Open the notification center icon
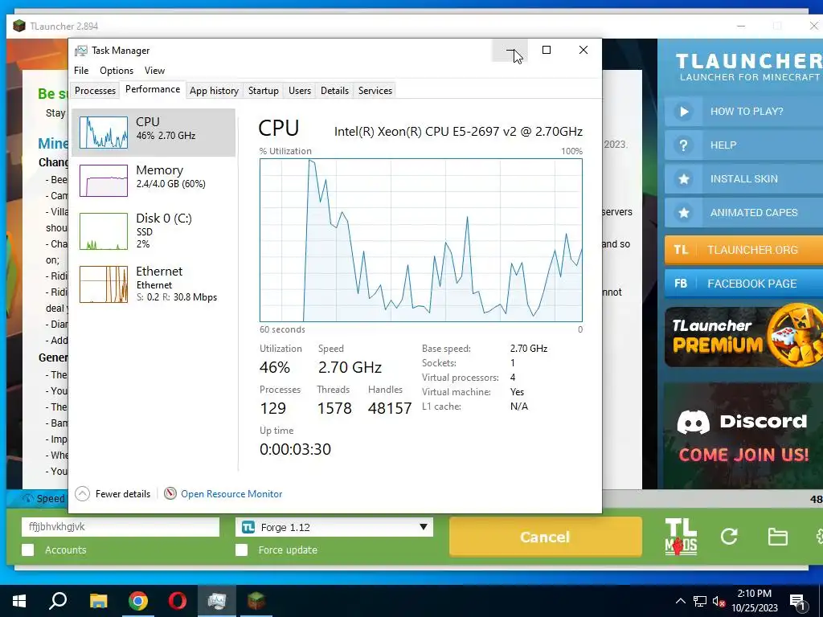The height and width of the screenshot is (617, 823). pyautogui.click(x=798, y=601)
